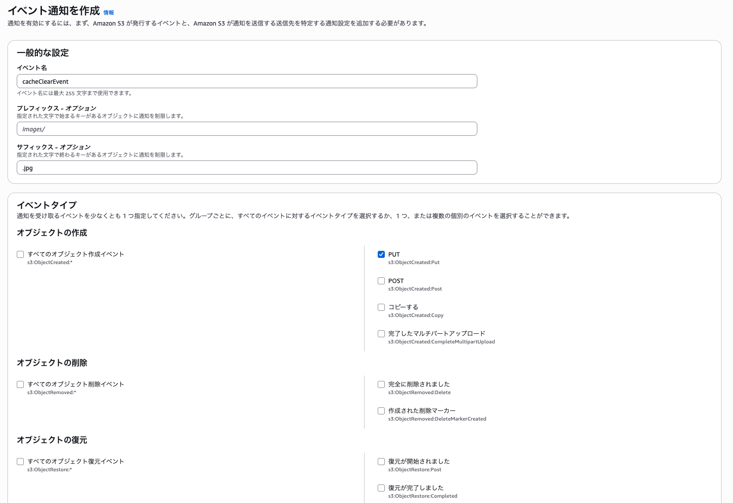
Task: Select 完了したマルチパートアップロード checkbox
Action: pyautogui.click(x=381, y=334)
